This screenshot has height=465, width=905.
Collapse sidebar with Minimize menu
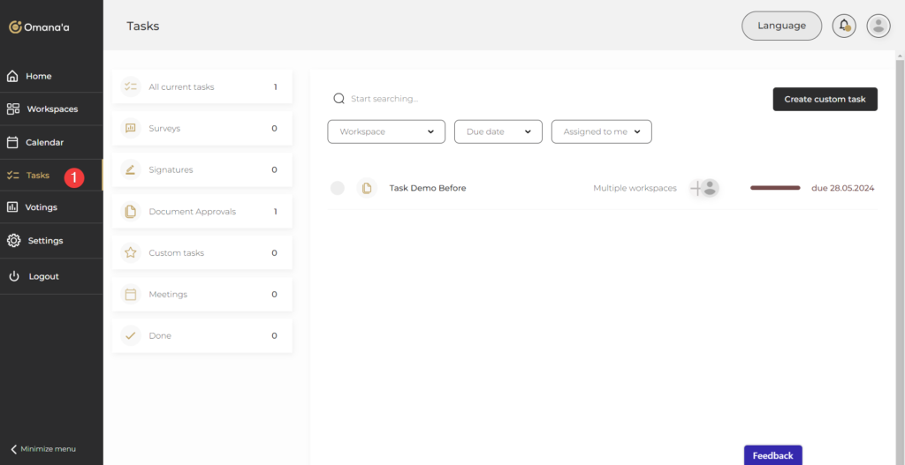(x=43, y=448)
